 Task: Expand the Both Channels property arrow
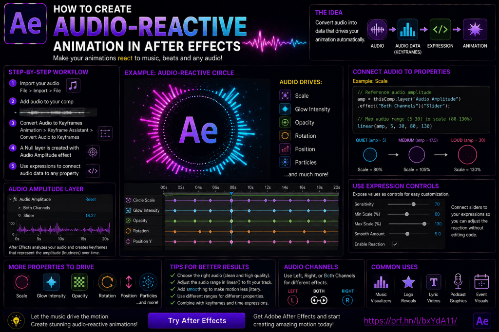19,208
